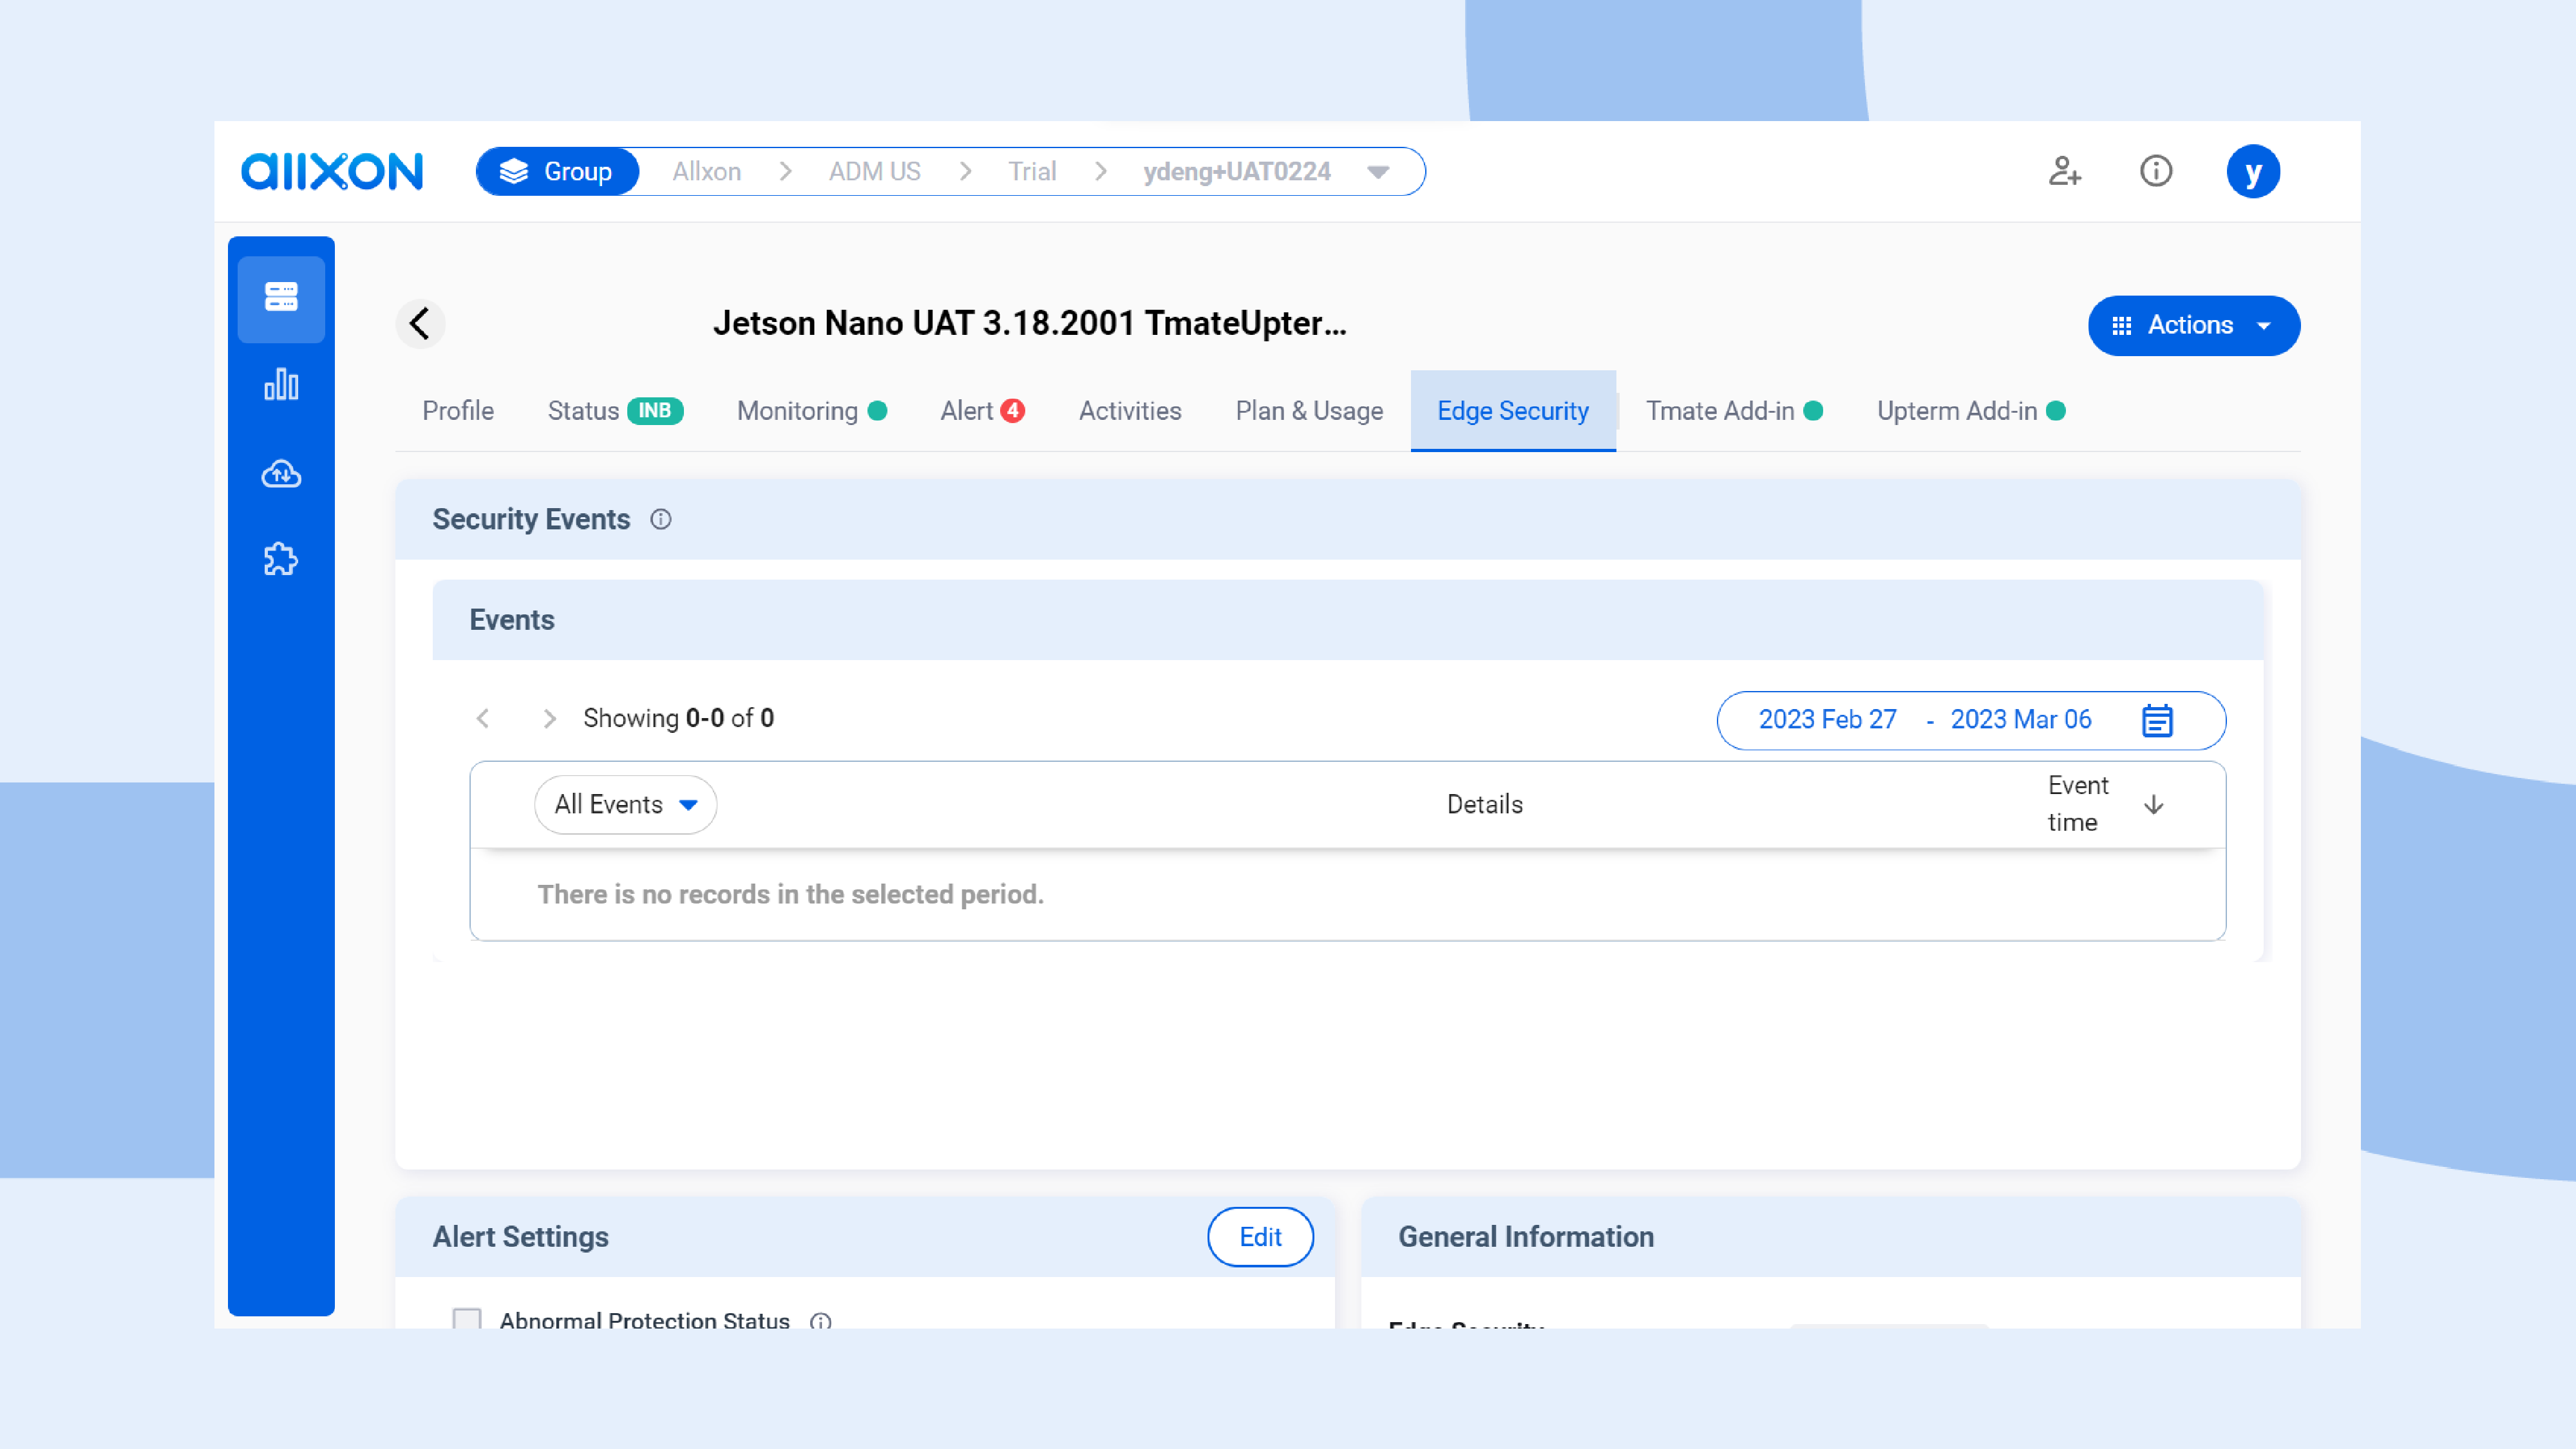
Task: Open the bar chart analytics sidebar icon
Action: click(281, 385)
